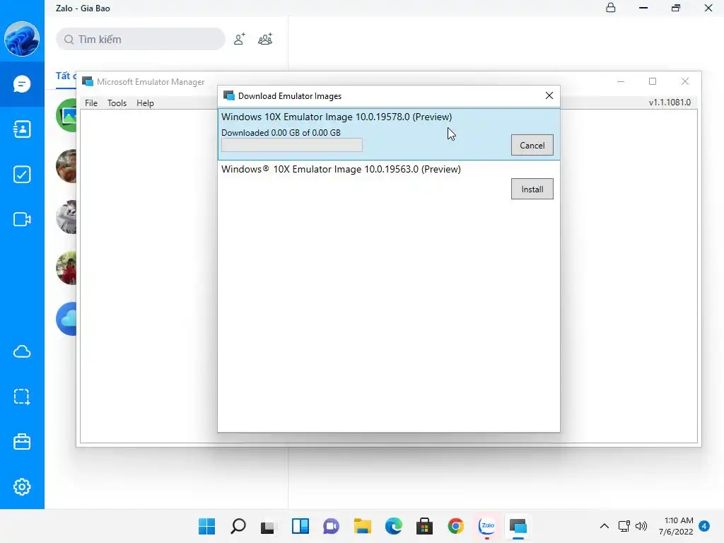Switch to Zalo via taskbar icon

pos(487,526)
